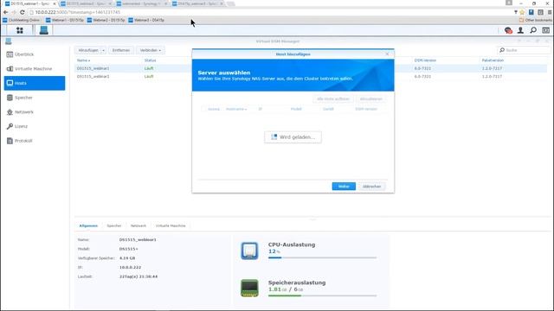
Task: Click the Speicherauslastung RAM icon
Action: (x=249, y=288)
